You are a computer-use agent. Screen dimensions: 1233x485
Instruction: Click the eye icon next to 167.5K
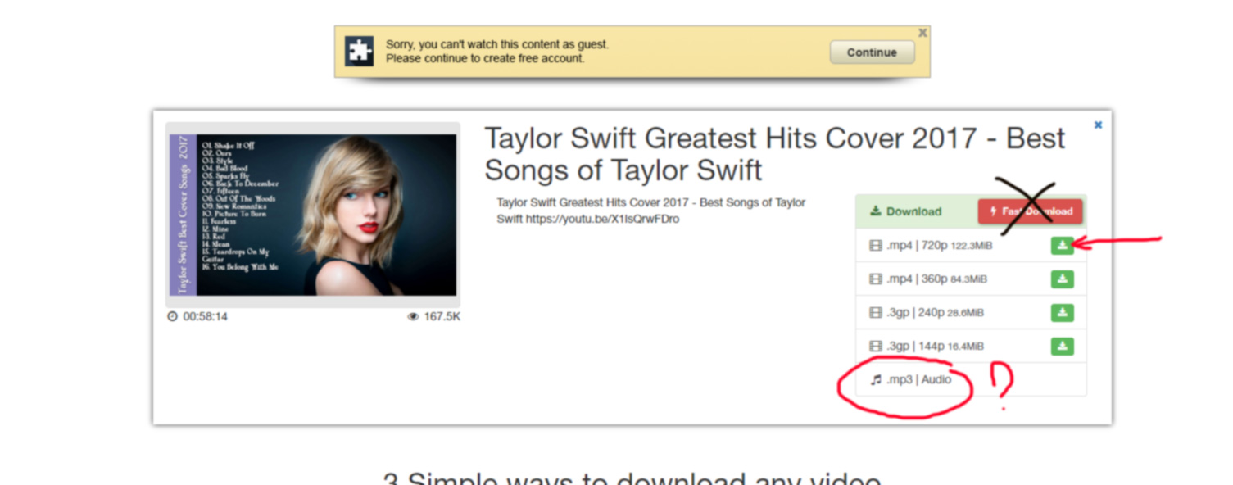click(x=413, y=316)
